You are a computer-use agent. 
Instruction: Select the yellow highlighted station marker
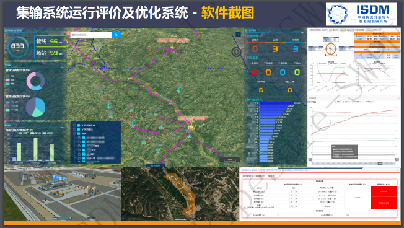[191, 128]
